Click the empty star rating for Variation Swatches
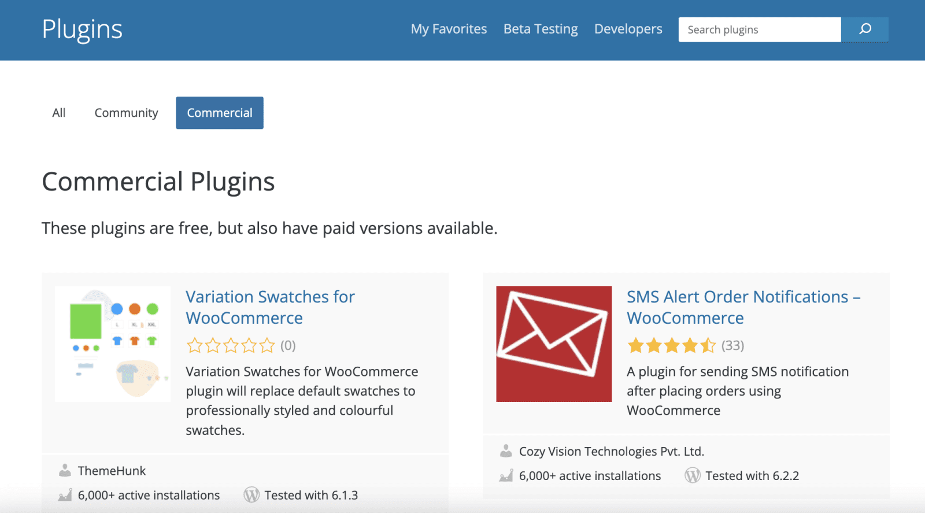Screen dimensions: 925x513 [231, 346]
